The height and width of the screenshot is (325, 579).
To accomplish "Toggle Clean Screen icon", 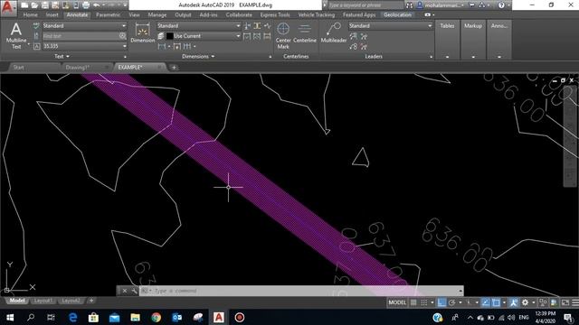I will pyautogui.click(x=565, y=302).
